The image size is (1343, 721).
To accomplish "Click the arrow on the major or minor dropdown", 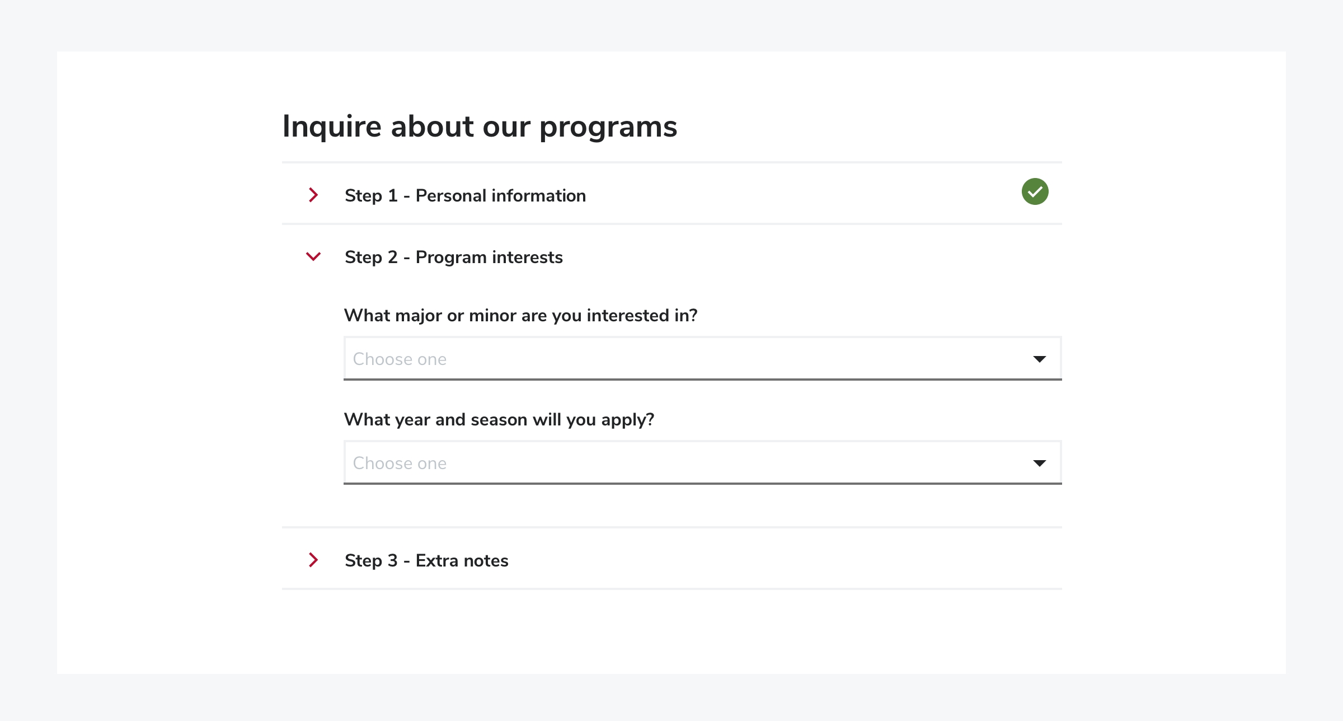I will coord(1039,359).
